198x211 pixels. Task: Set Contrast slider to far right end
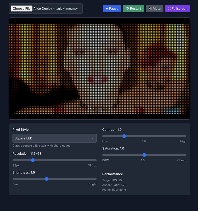tap(186, 136)
